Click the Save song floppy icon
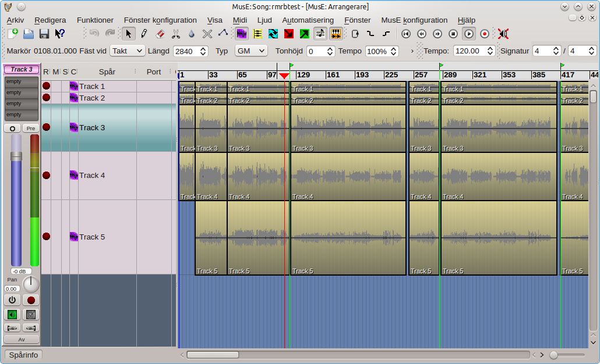The height and width of the screenshot is (364, 600). point(44,34)
